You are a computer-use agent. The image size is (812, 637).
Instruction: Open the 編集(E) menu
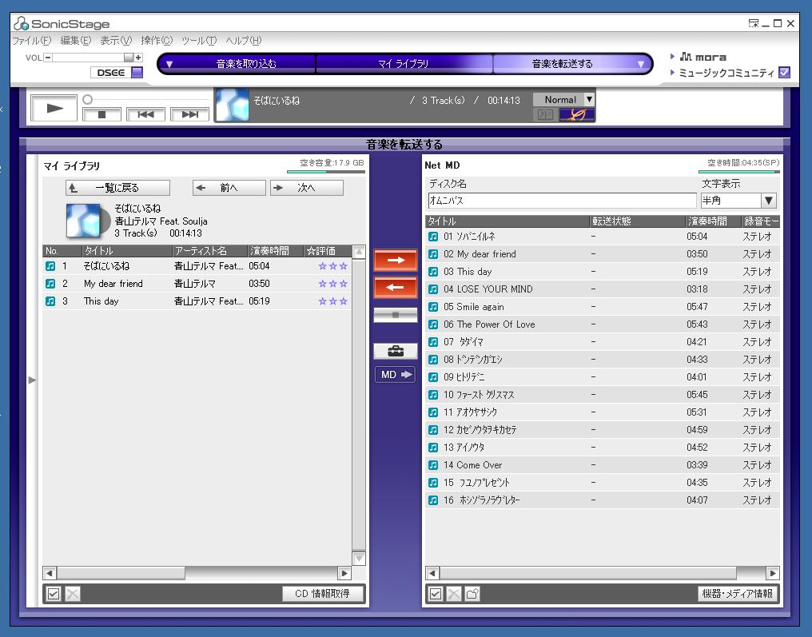tap(76, 41)
